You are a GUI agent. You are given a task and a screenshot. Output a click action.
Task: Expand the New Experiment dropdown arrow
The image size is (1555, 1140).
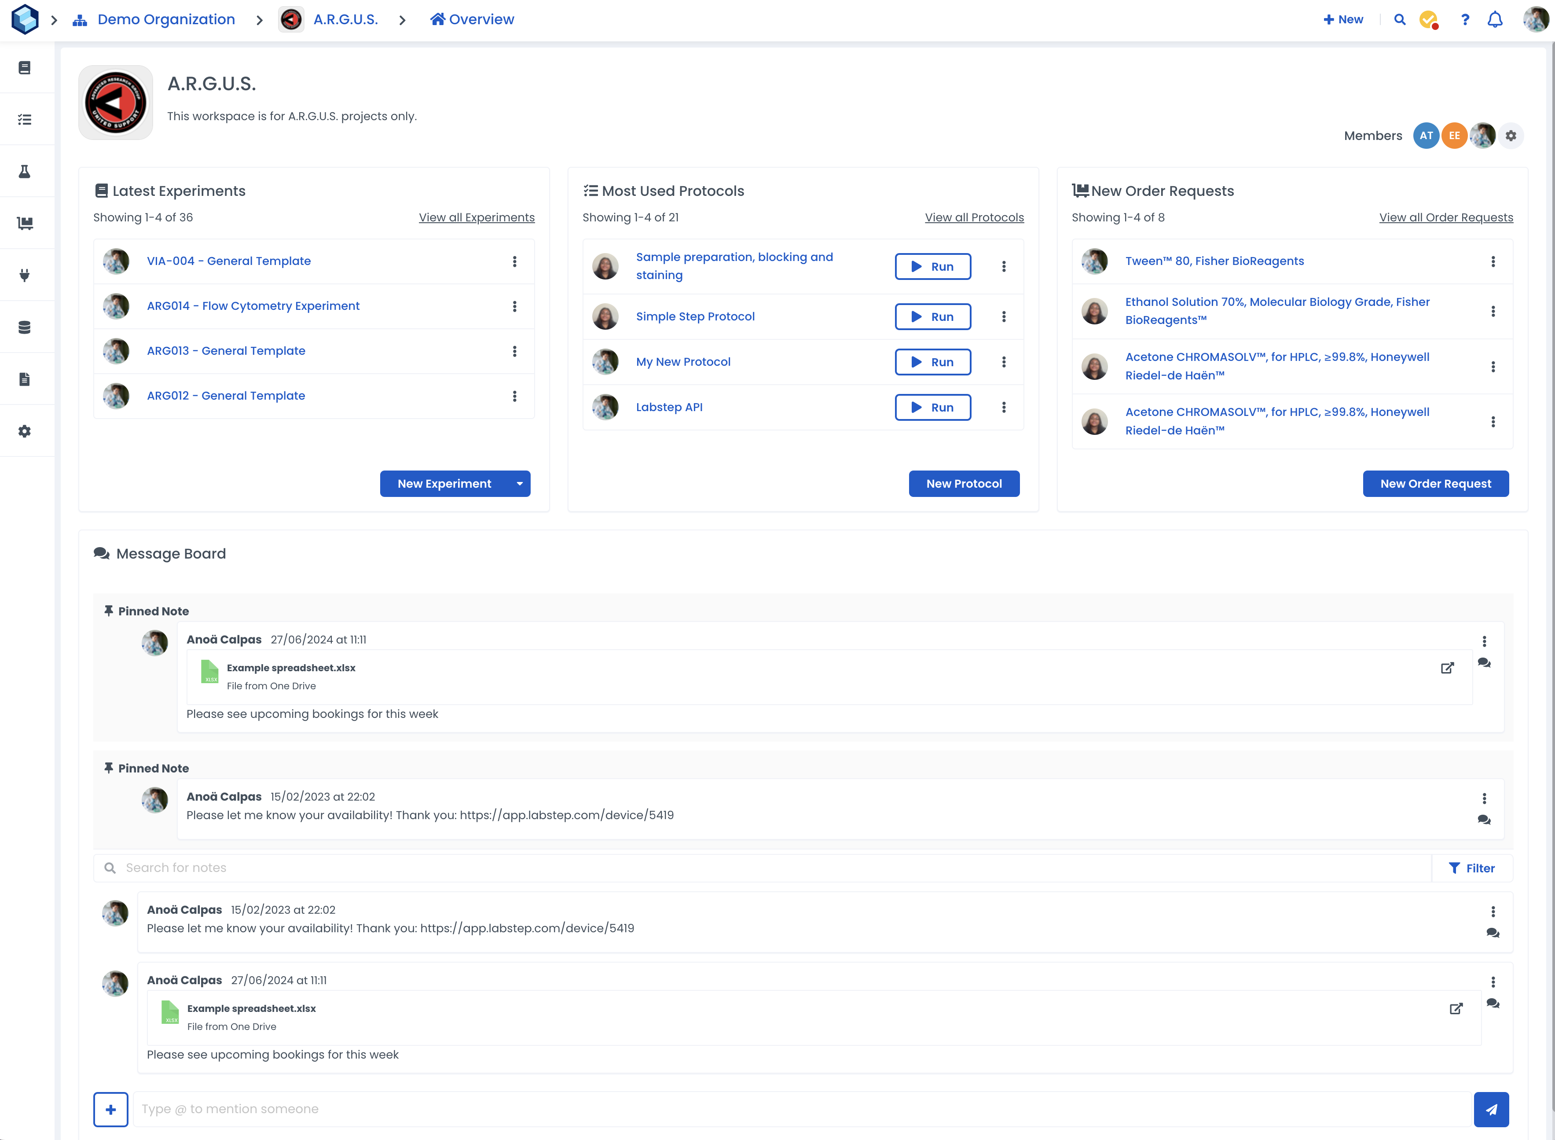point(520,484)
